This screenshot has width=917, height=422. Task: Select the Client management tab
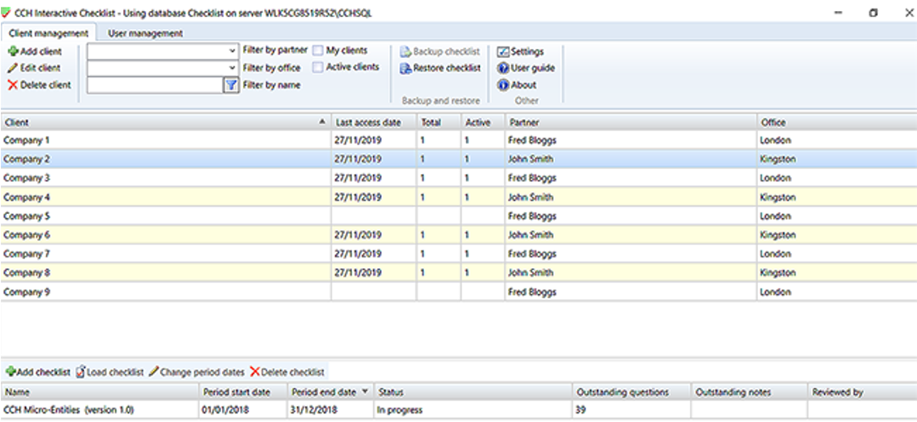click(x=48, y=33)
